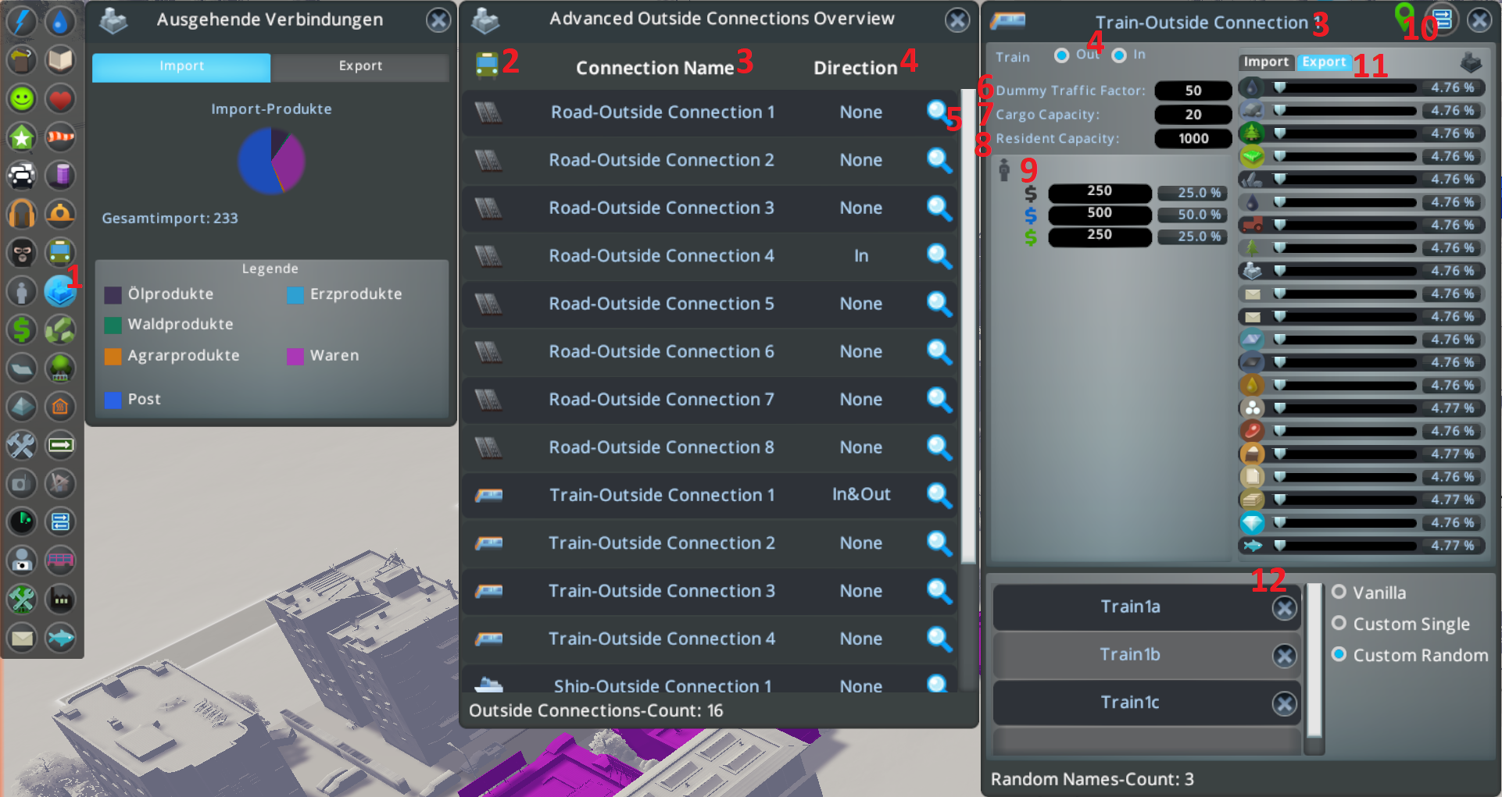Click the electricity lightning bolt icon
The height and width of the screenshot is (797, 1502).
(21, 21)
